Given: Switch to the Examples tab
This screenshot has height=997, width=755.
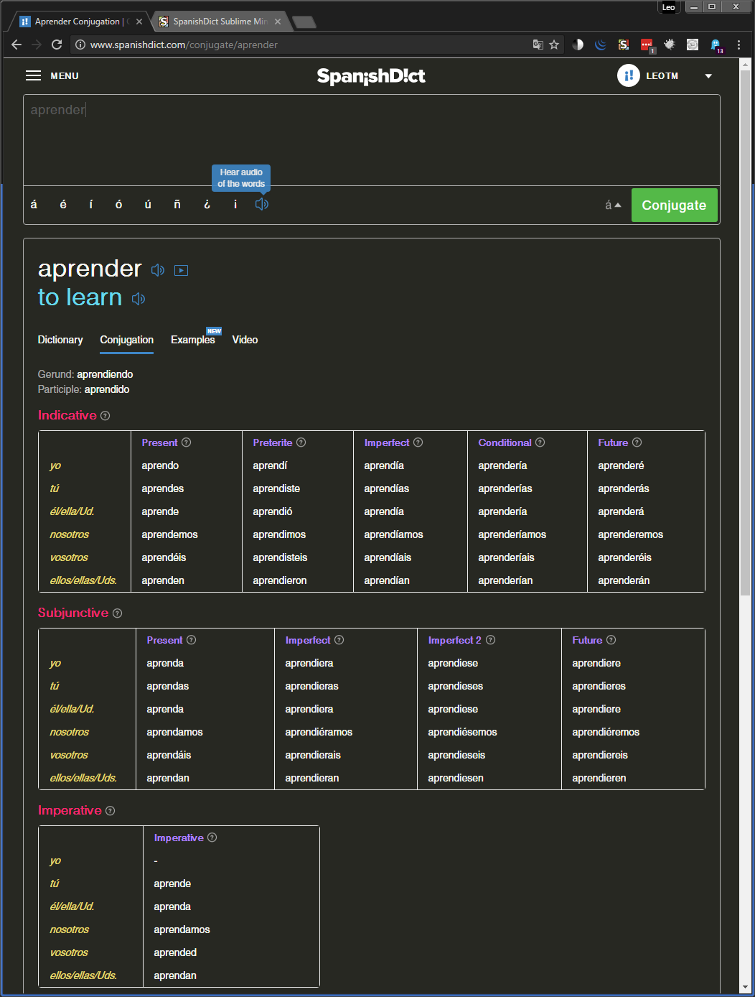Looking at the screenshot, I should (x=192, y=340).
